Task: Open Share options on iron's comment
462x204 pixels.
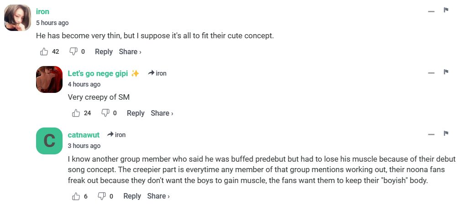Action: point(130,51)
